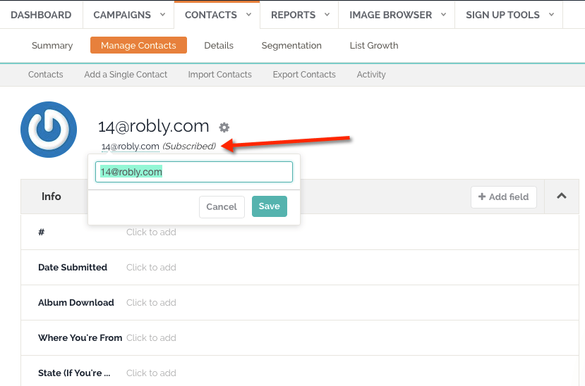Go to Add a Single Contact
This screenshot has height=386, width=585.
(126, 75)
